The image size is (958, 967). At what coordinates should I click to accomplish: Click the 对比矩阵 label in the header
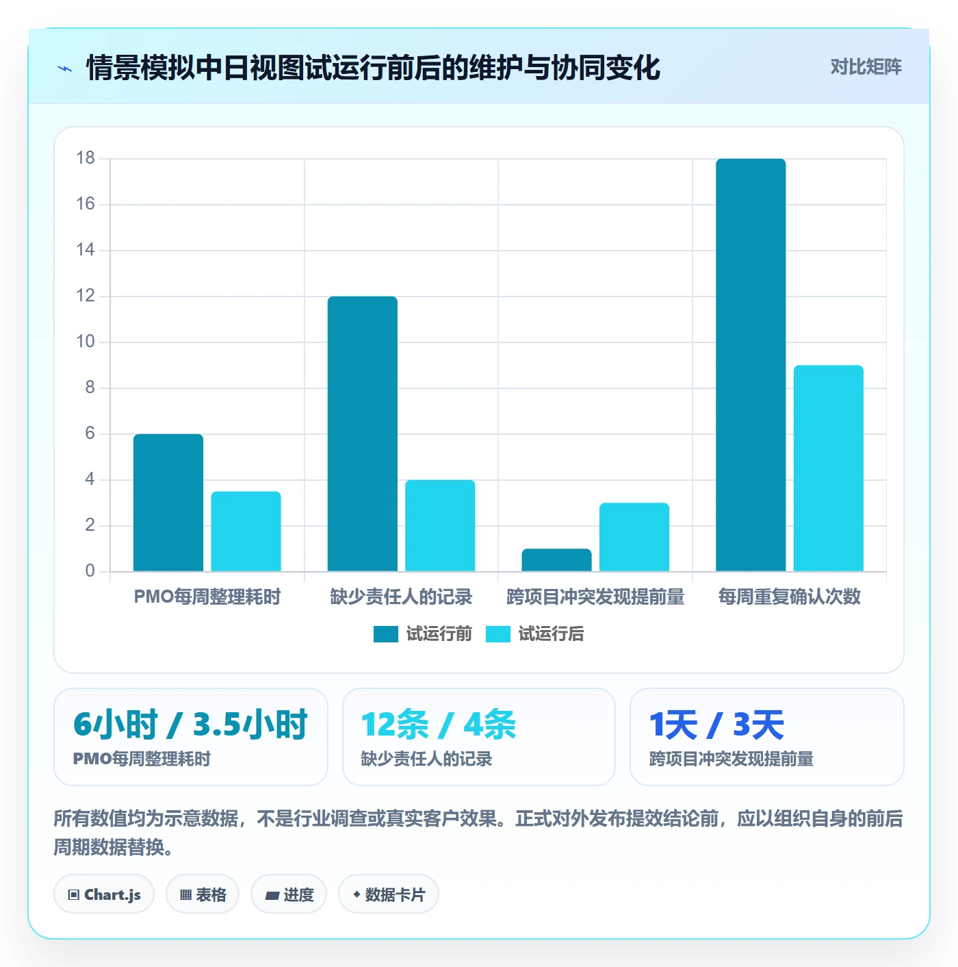tap(866, 67)
